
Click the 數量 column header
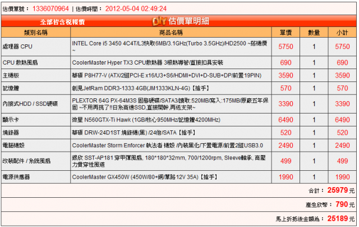click(314, 33)
